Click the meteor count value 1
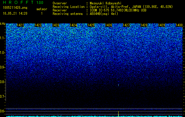Image resolution: width=185 pixels, height=117 pixels. point(42,13)
